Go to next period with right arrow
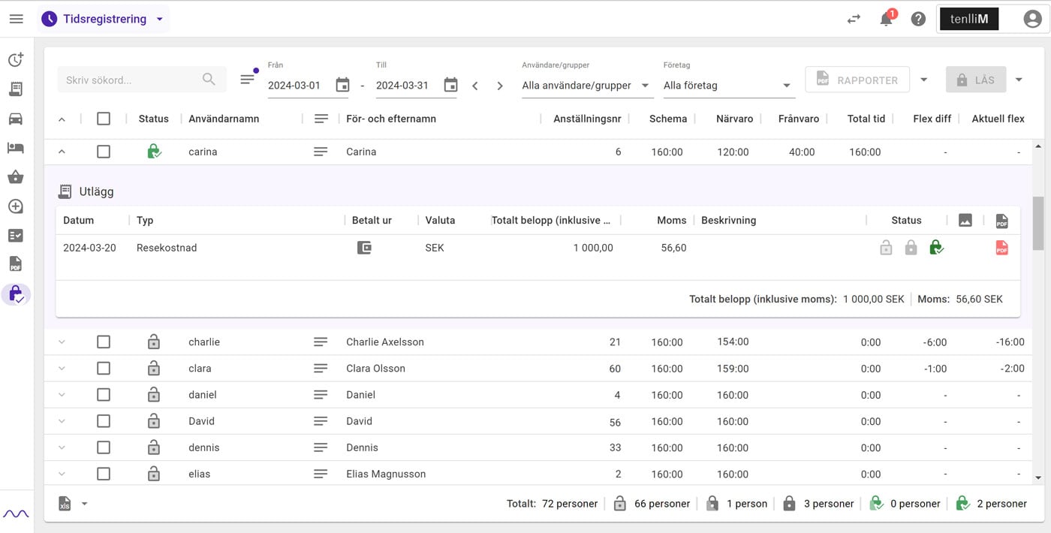The image size is (1051, 533). [x=500, y=86]
